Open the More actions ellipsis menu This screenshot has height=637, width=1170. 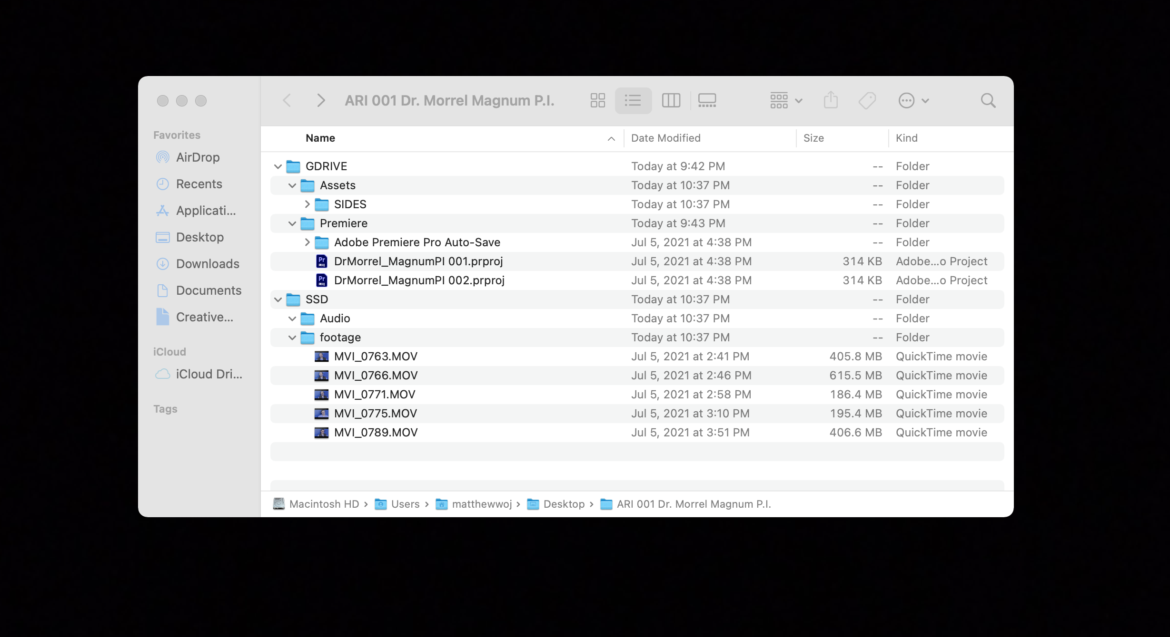913,100
